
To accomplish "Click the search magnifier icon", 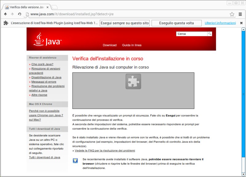I will [210, 34].
